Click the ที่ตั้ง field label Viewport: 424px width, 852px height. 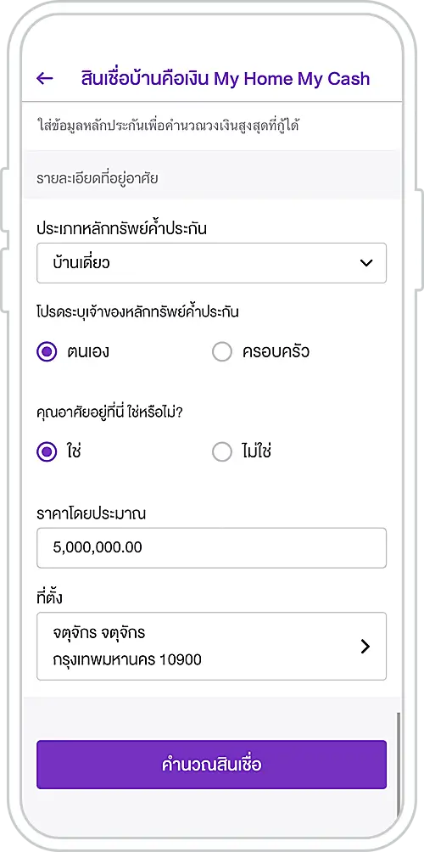pyautogui.click(x=49, y=598)
